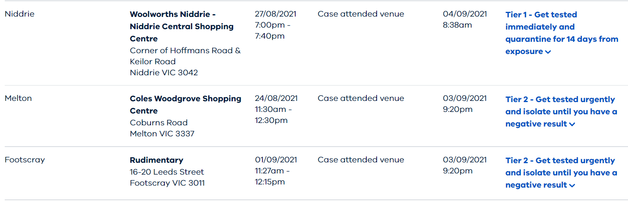
Task: Select the Rudimentary venue name
Action: (157, 160)
